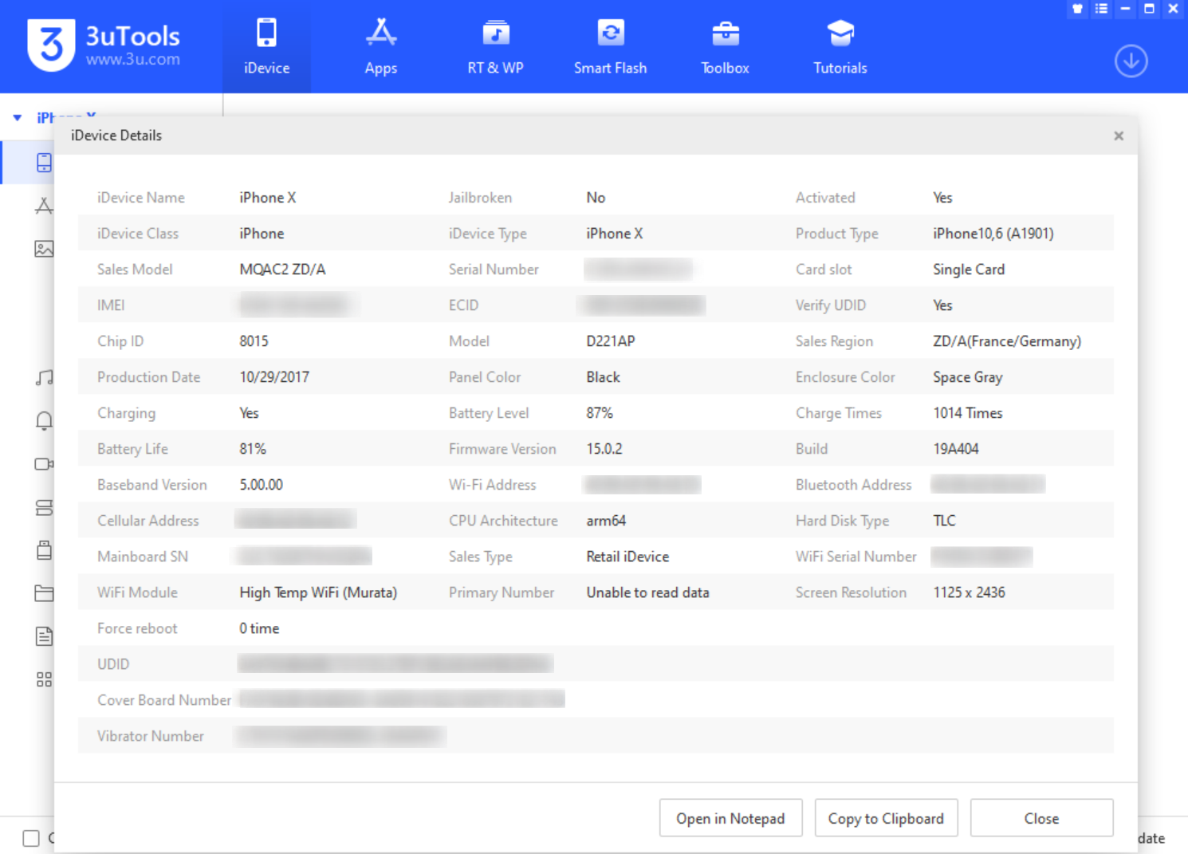
Task: Select the document icon in sidebar
Action: pos(44,636)
